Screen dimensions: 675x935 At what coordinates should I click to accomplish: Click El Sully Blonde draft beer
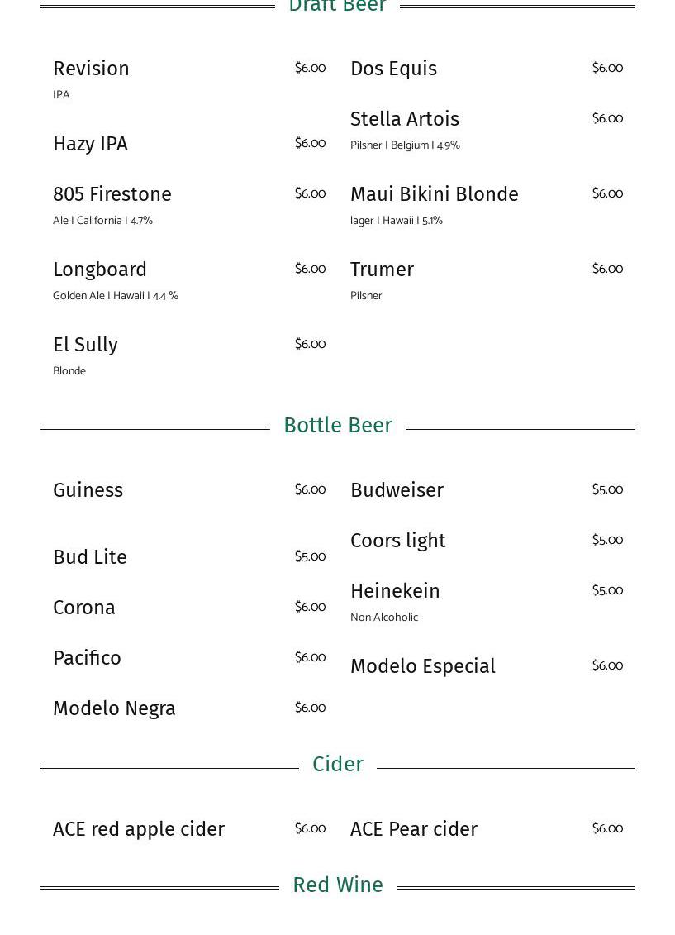point(86,345)
